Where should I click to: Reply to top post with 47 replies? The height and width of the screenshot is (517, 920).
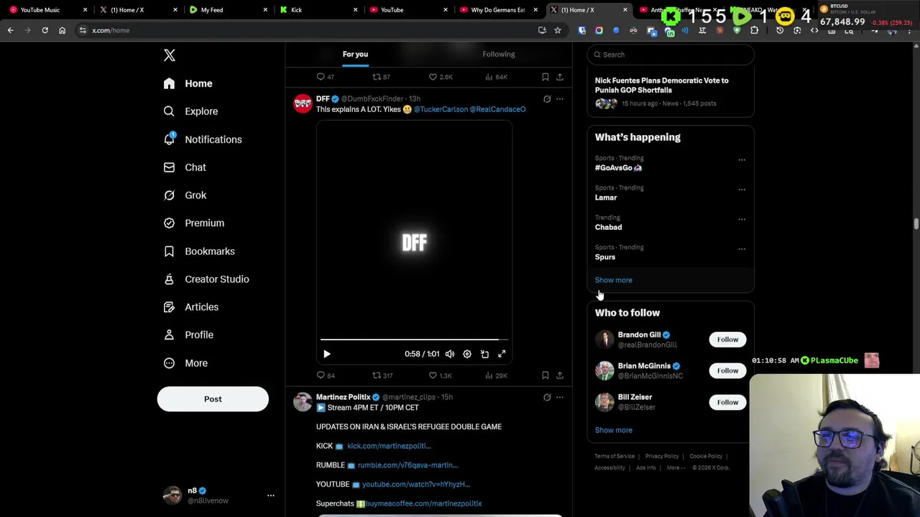[326, 77]
